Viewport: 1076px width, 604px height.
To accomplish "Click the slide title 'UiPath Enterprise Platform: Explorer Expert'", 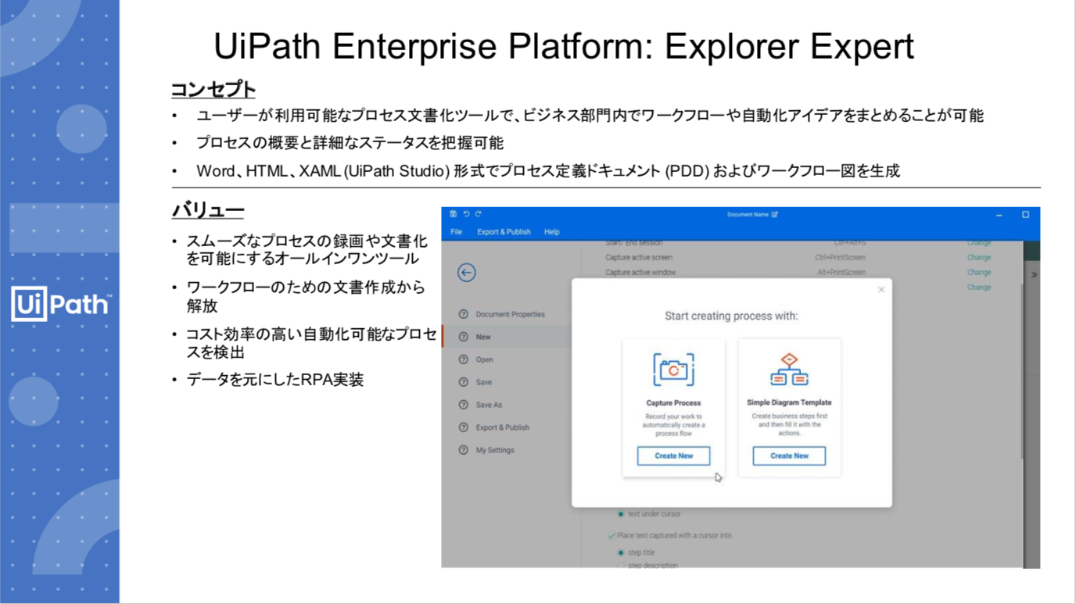I will 564,47.
